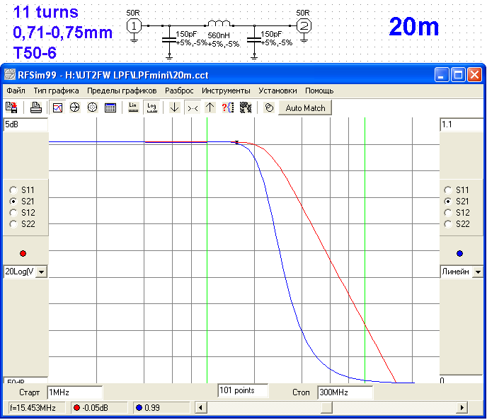Choose S12 on the left trace panel
The height and width of the screenshot is (420, 487).
click(13, 213)
